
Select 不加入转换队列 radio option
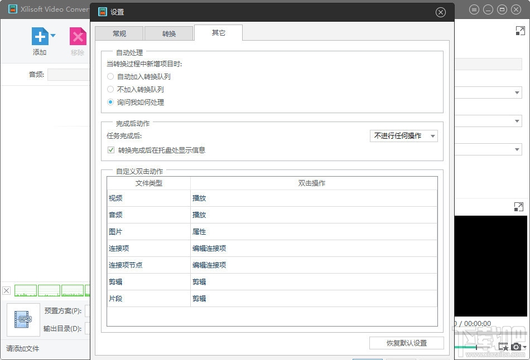(110, 89)
